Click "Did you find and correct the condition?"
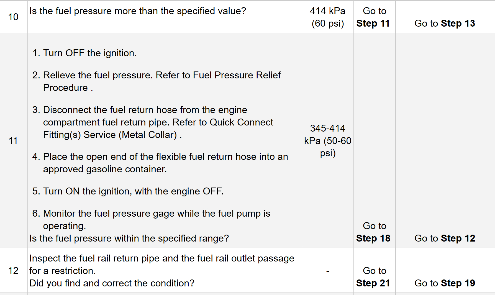Viewport: 495px width, 295px height. coord(112,283)
